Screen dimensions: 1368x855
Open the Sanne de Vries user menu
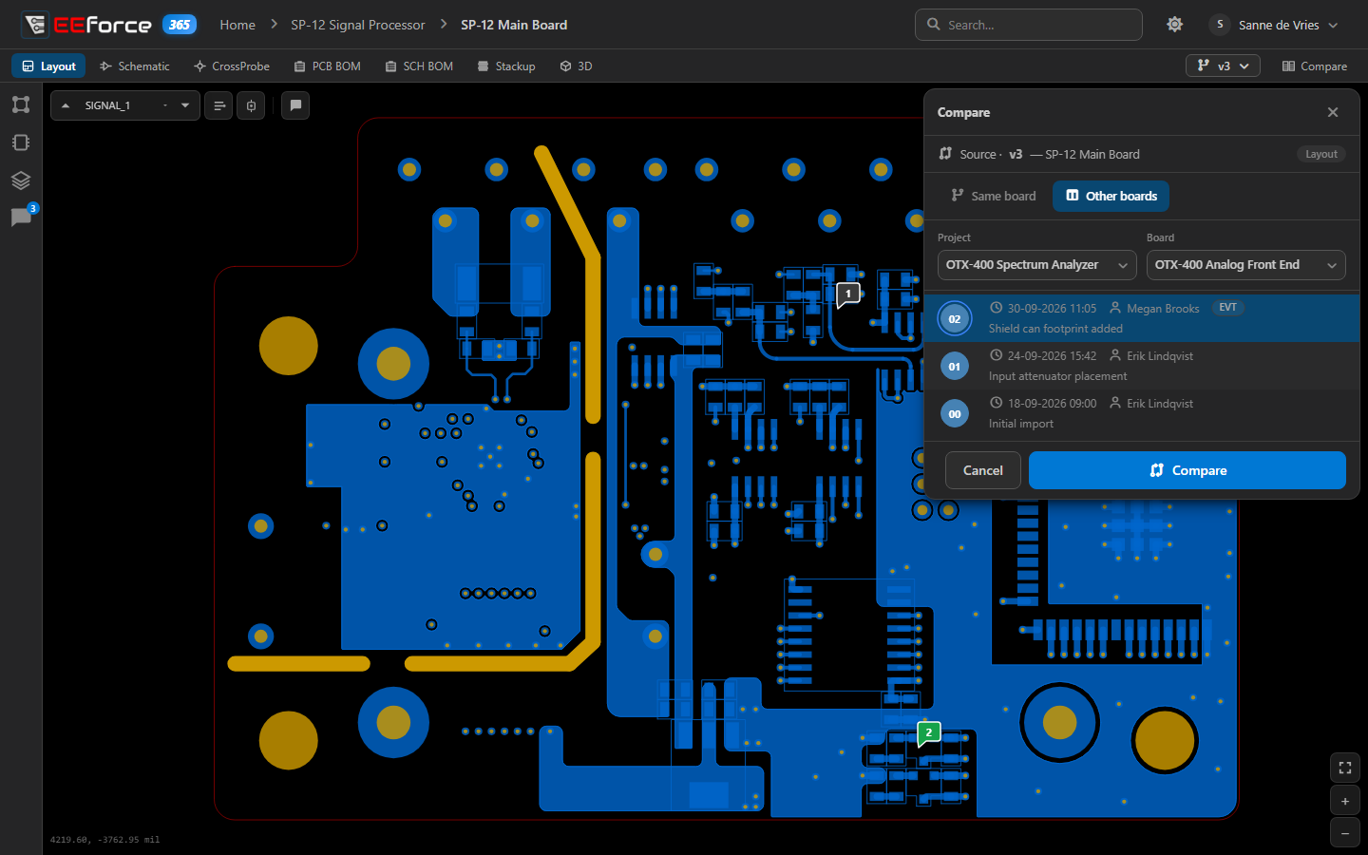(1274, 25)
